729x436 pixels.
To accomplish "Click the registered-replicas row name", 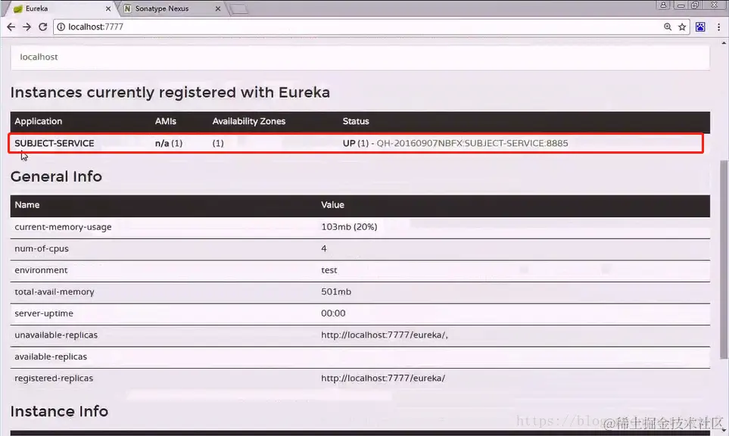I will (54, 378).
